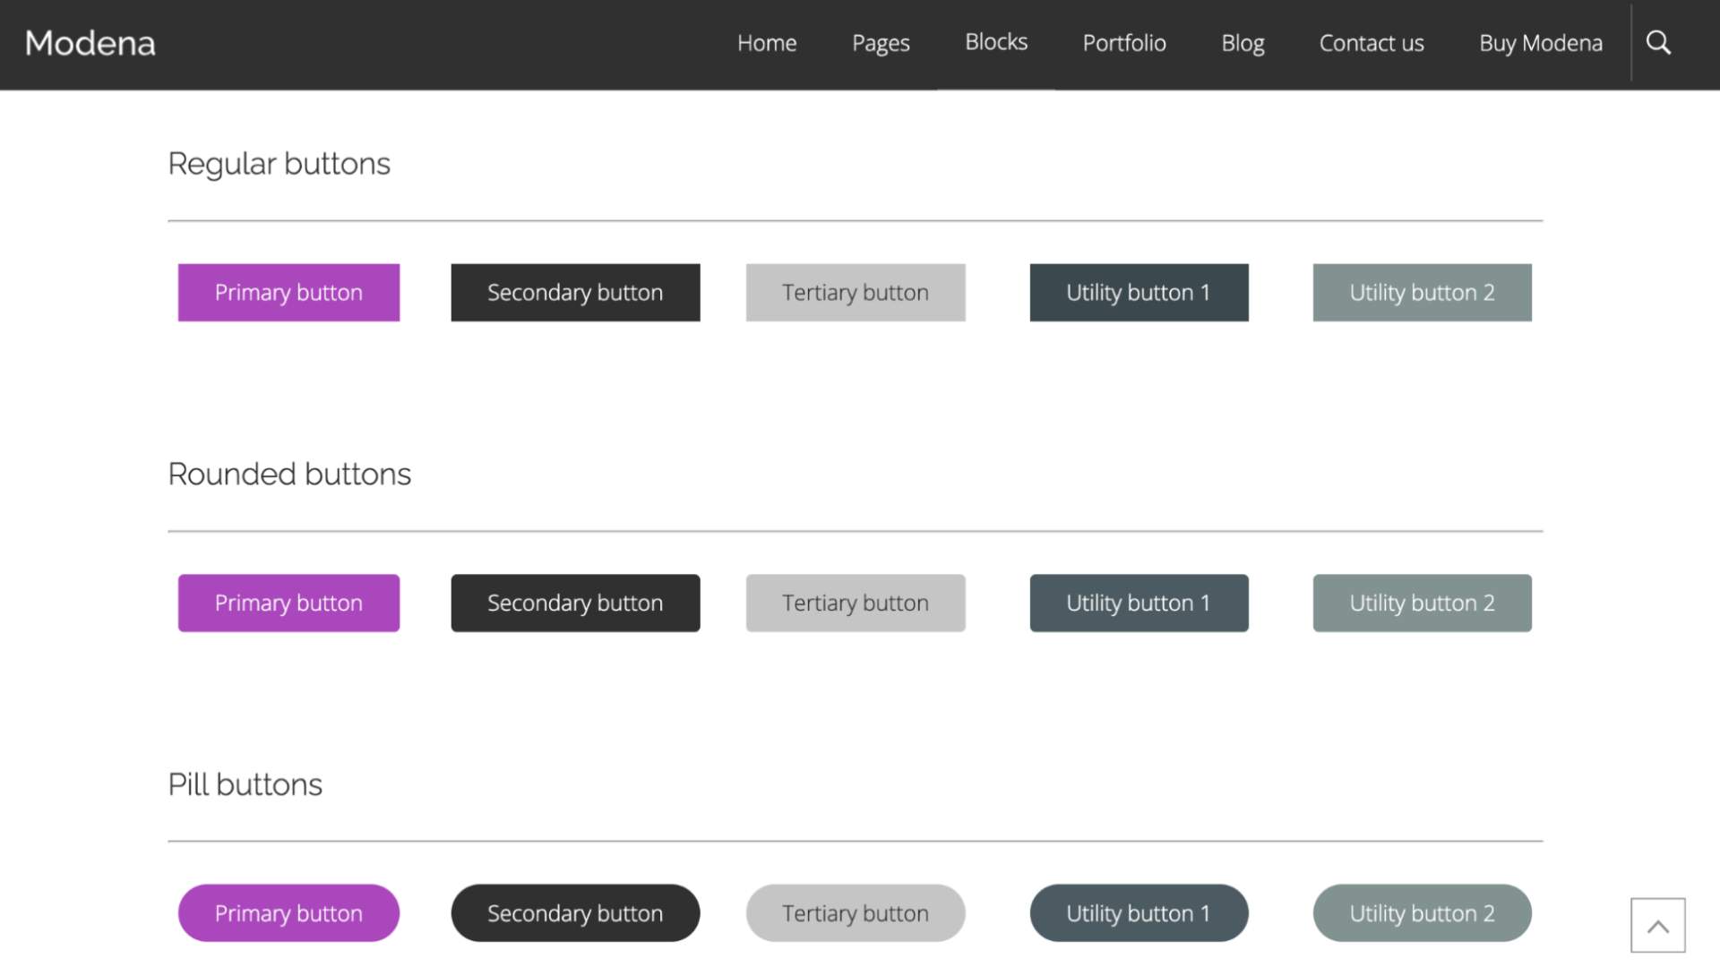Click the back-to-top arrow icon

click(x=1657, y=926)
